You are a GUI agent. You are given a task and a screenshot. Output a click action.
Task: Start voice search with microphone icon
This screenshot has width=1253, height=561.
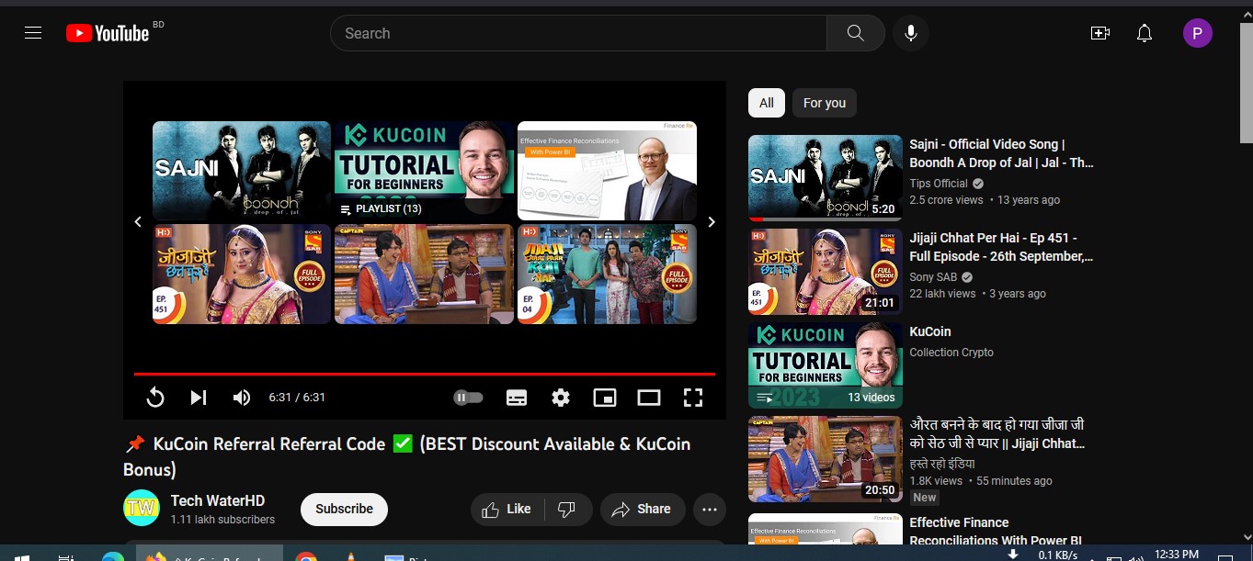coord(910,33)
